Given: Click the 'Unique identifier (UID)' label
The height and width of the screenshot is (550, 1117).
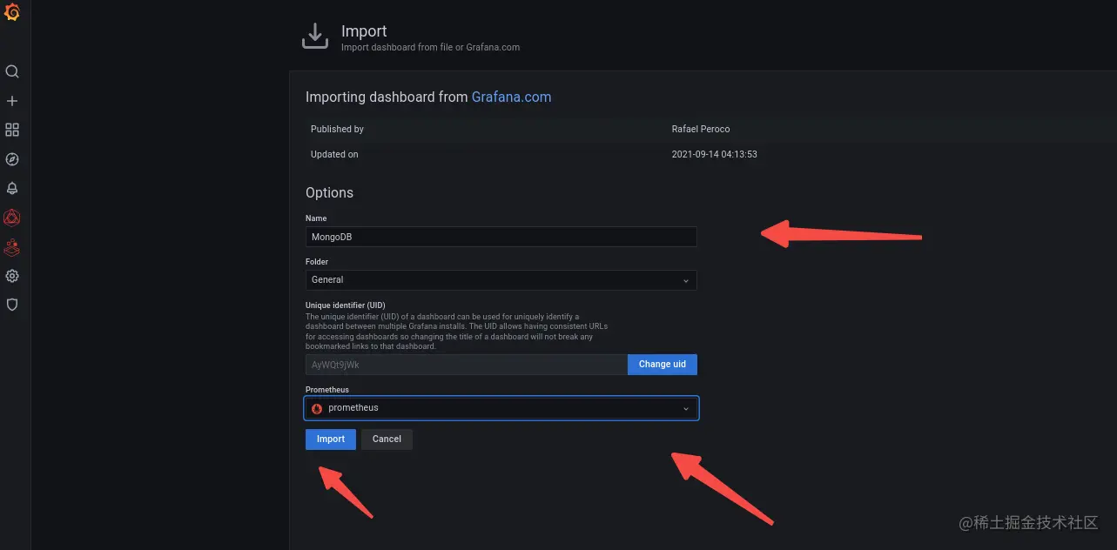Looking at the screenshot, I should coord(346,306).
